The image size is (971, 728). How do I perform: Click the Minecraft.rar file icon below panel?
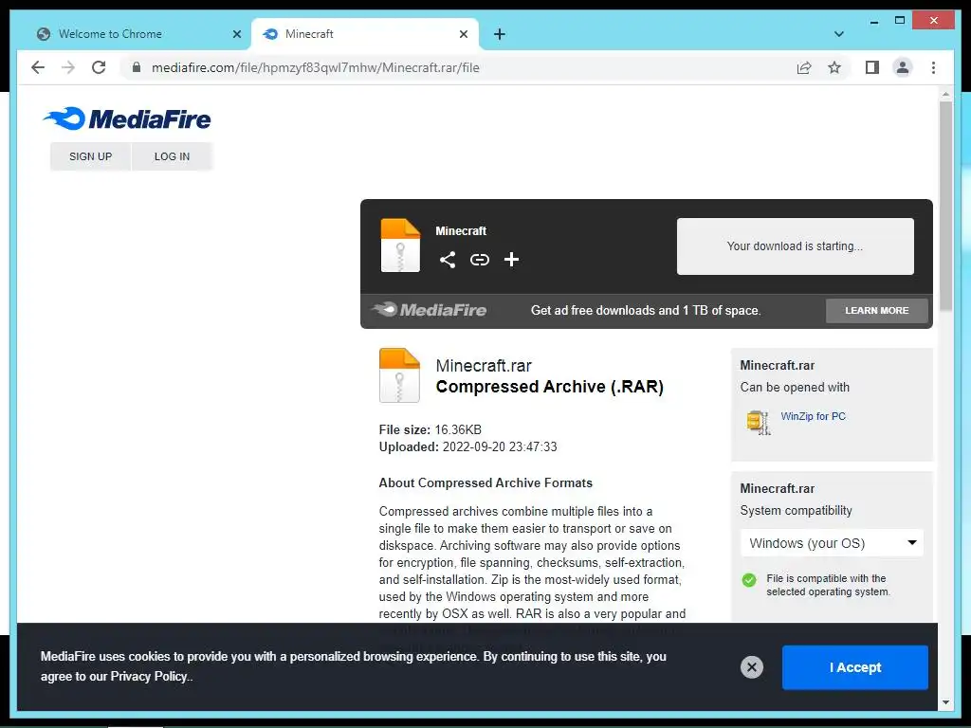pos(399,375)
